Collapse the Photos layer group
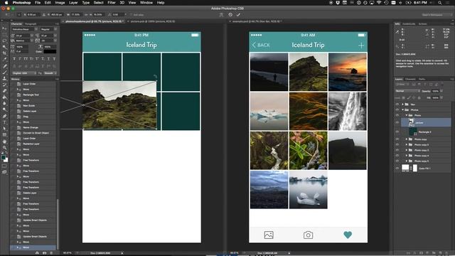The height and width of the screenshot is (256, 455). [x=402, y=110]
